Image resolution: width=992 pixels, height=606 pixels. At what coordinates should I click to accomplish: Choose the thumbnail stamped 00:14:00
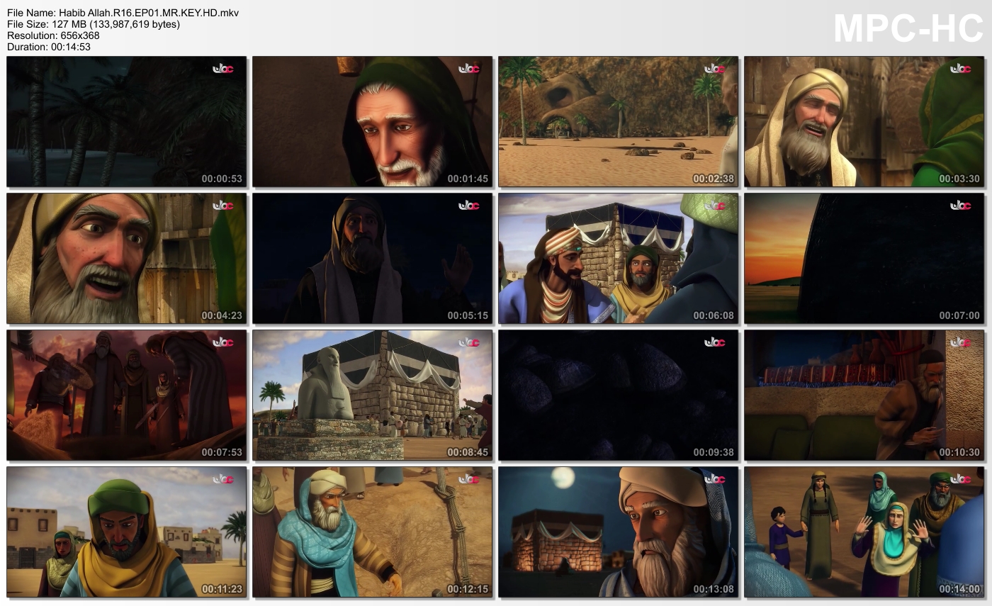click(x=864, y=532)
